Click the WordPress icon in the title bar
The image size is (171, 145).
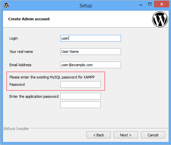[x=6, y=5]
